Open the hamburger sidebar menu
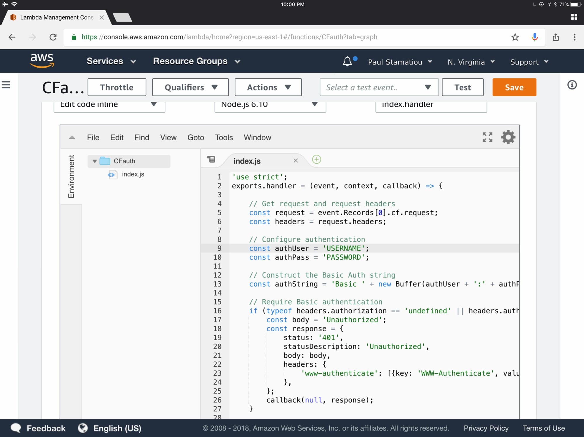The height and width of the screenshot is (437, 584). (6, 85)
